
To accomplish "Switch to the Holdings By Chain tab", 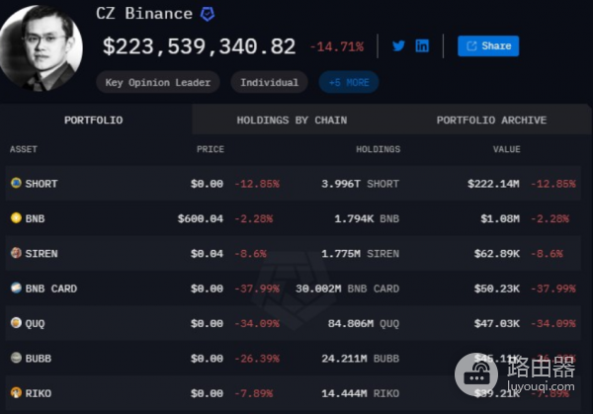I will [292, 121].
